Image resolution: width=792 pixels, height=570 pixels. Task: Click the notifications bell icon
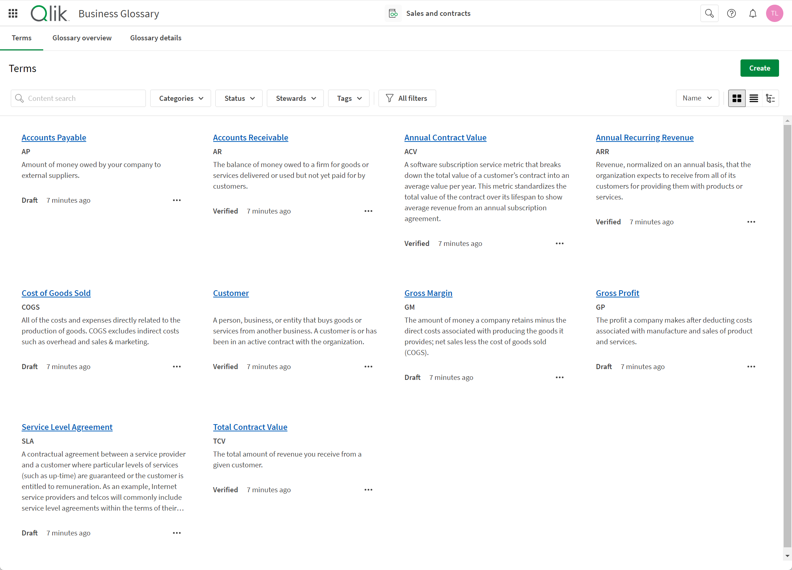(x=753, y=14)
